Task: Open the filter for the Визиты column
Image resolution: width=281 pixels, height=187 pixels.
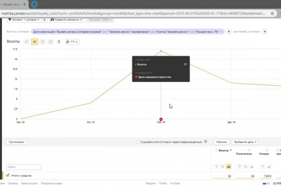Action: [217, 167]
